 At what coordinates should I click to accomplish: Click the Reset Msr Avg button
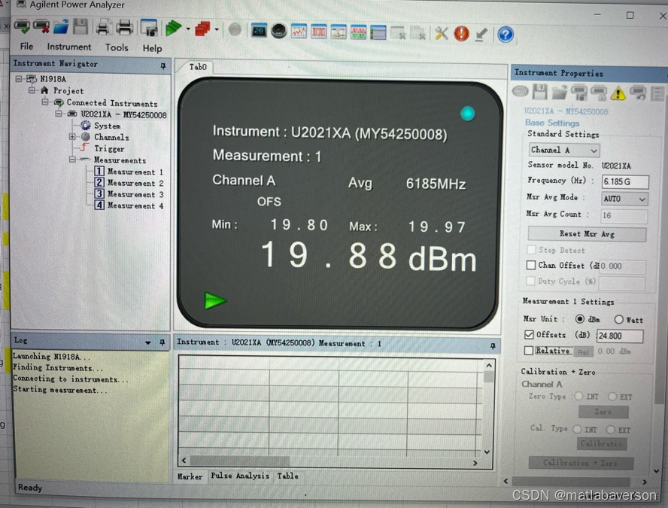[587, 234]
